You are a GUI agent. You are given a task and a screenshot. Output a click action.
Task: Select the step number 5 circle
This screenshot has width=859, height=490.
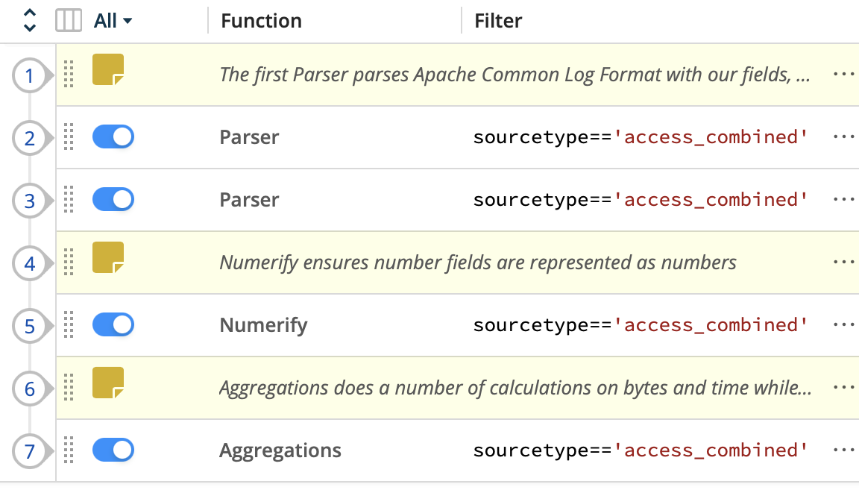click(30, 326)
